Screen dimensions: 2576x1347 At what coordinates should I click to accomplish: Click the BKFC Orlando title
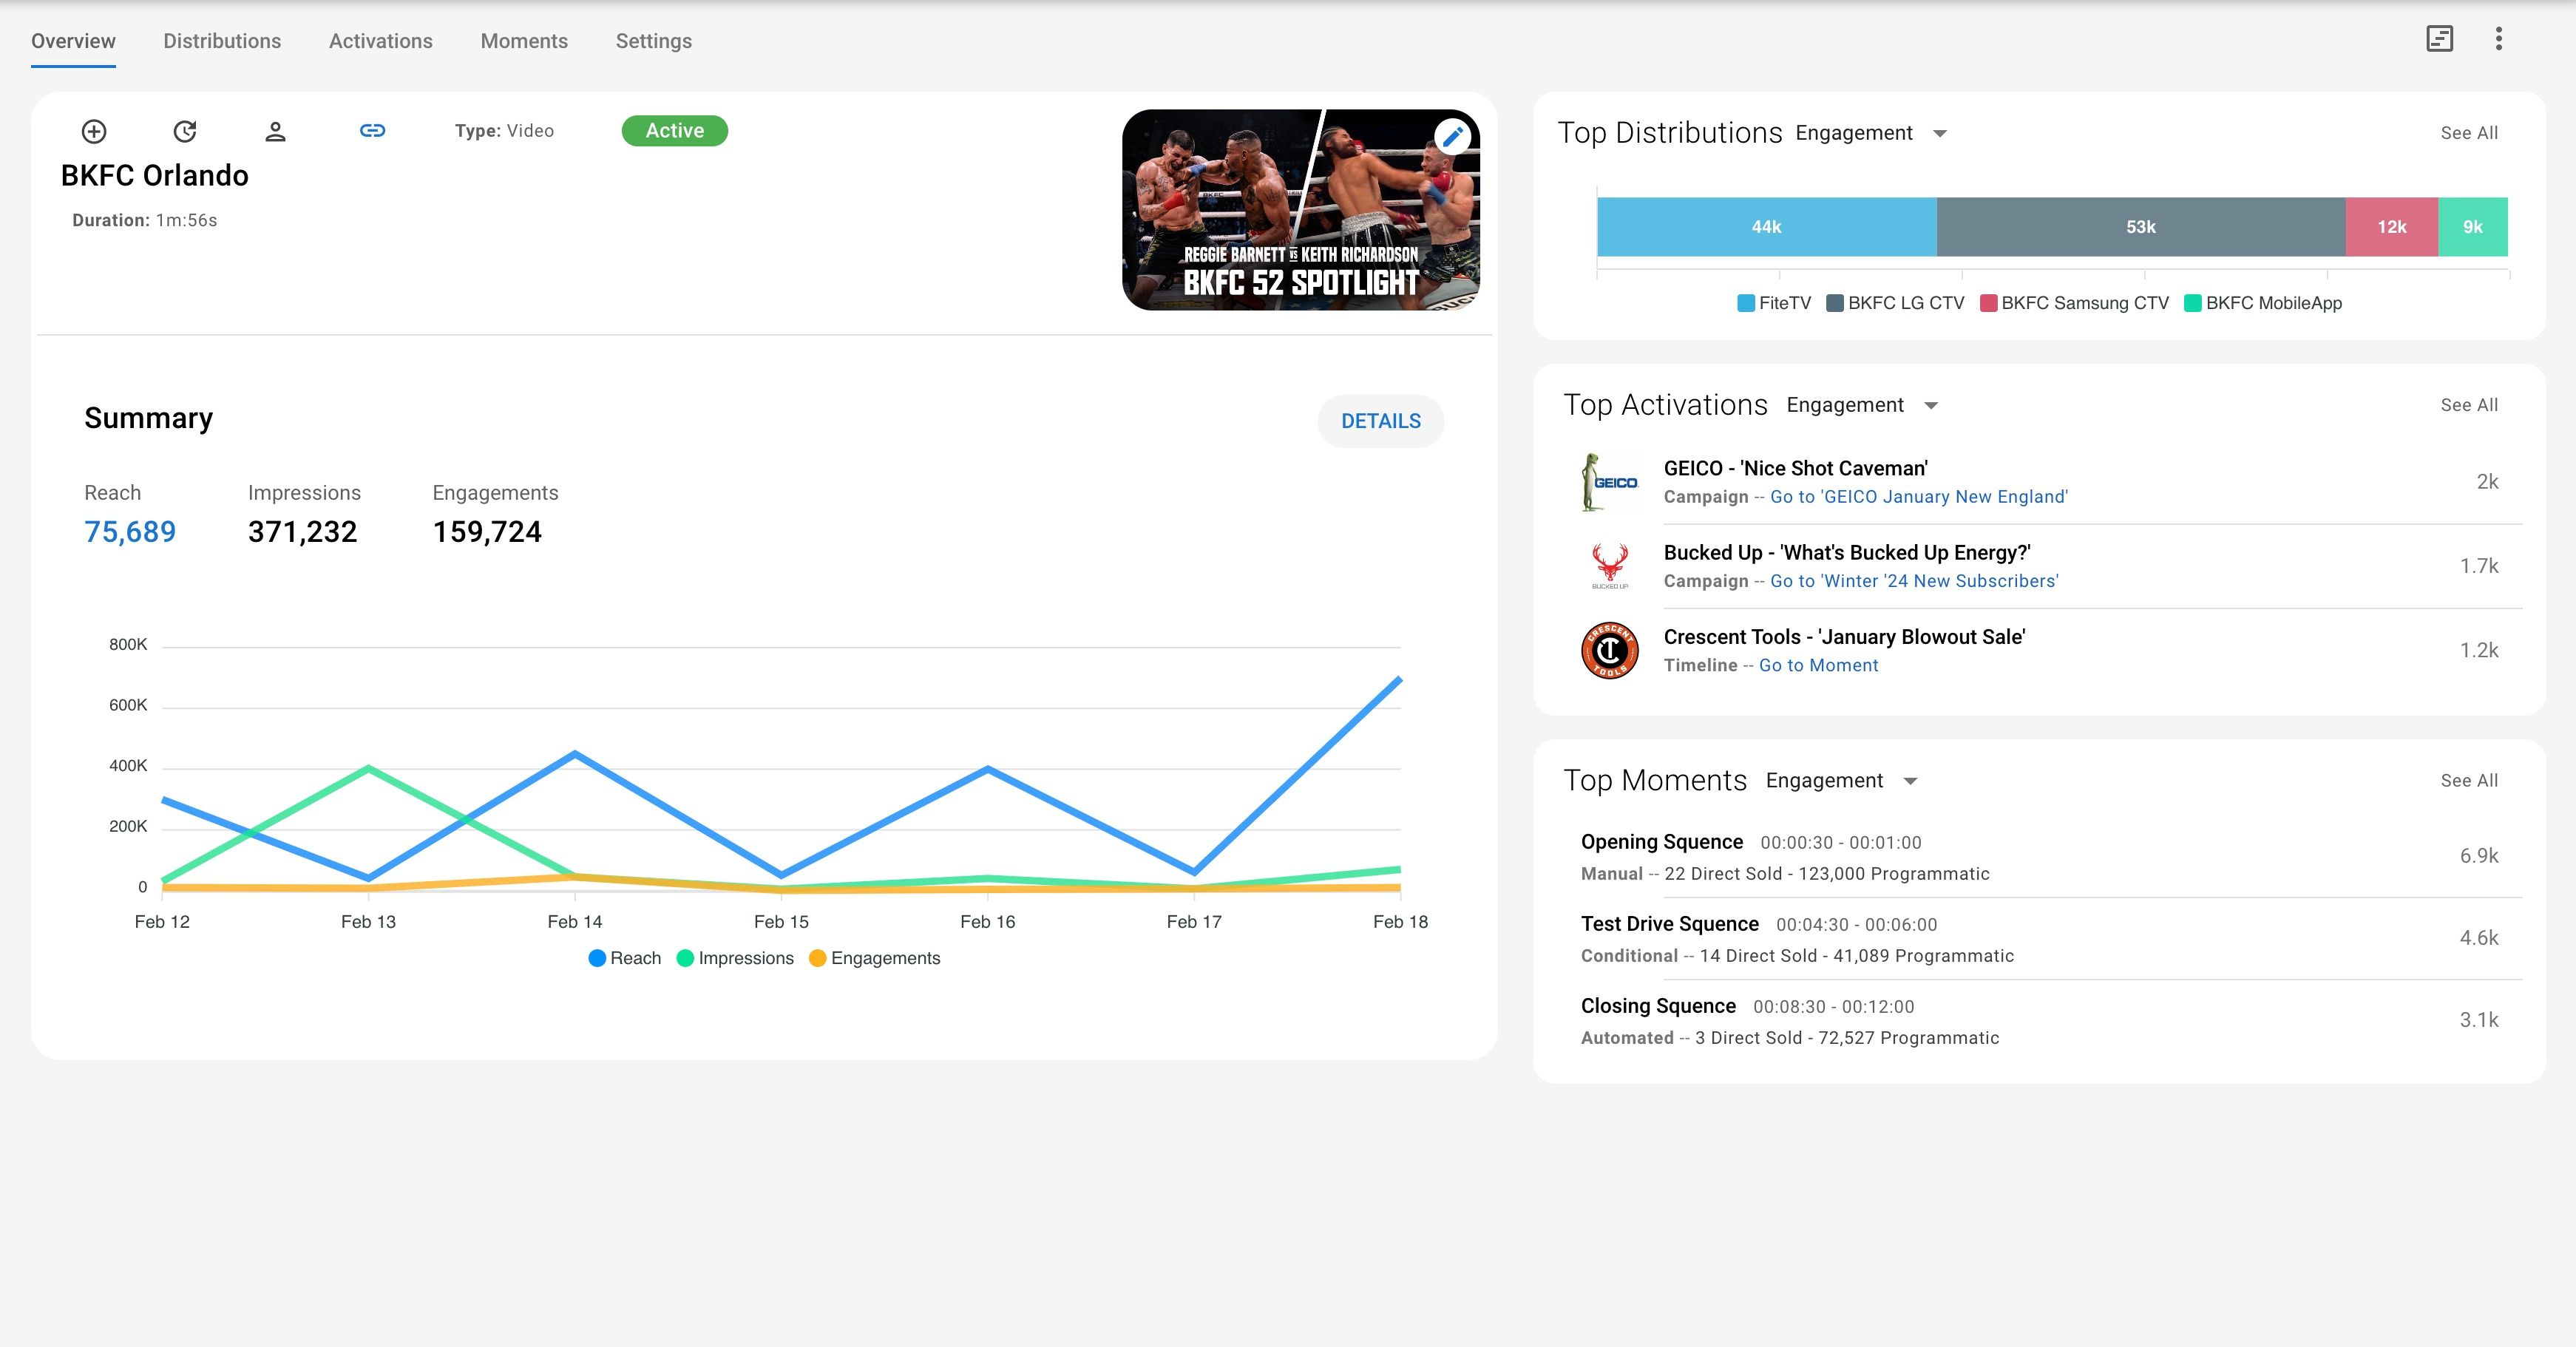[x=154, y=176]
